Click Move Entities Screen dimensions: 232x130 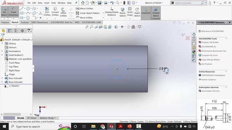click(x=84, y=18)
